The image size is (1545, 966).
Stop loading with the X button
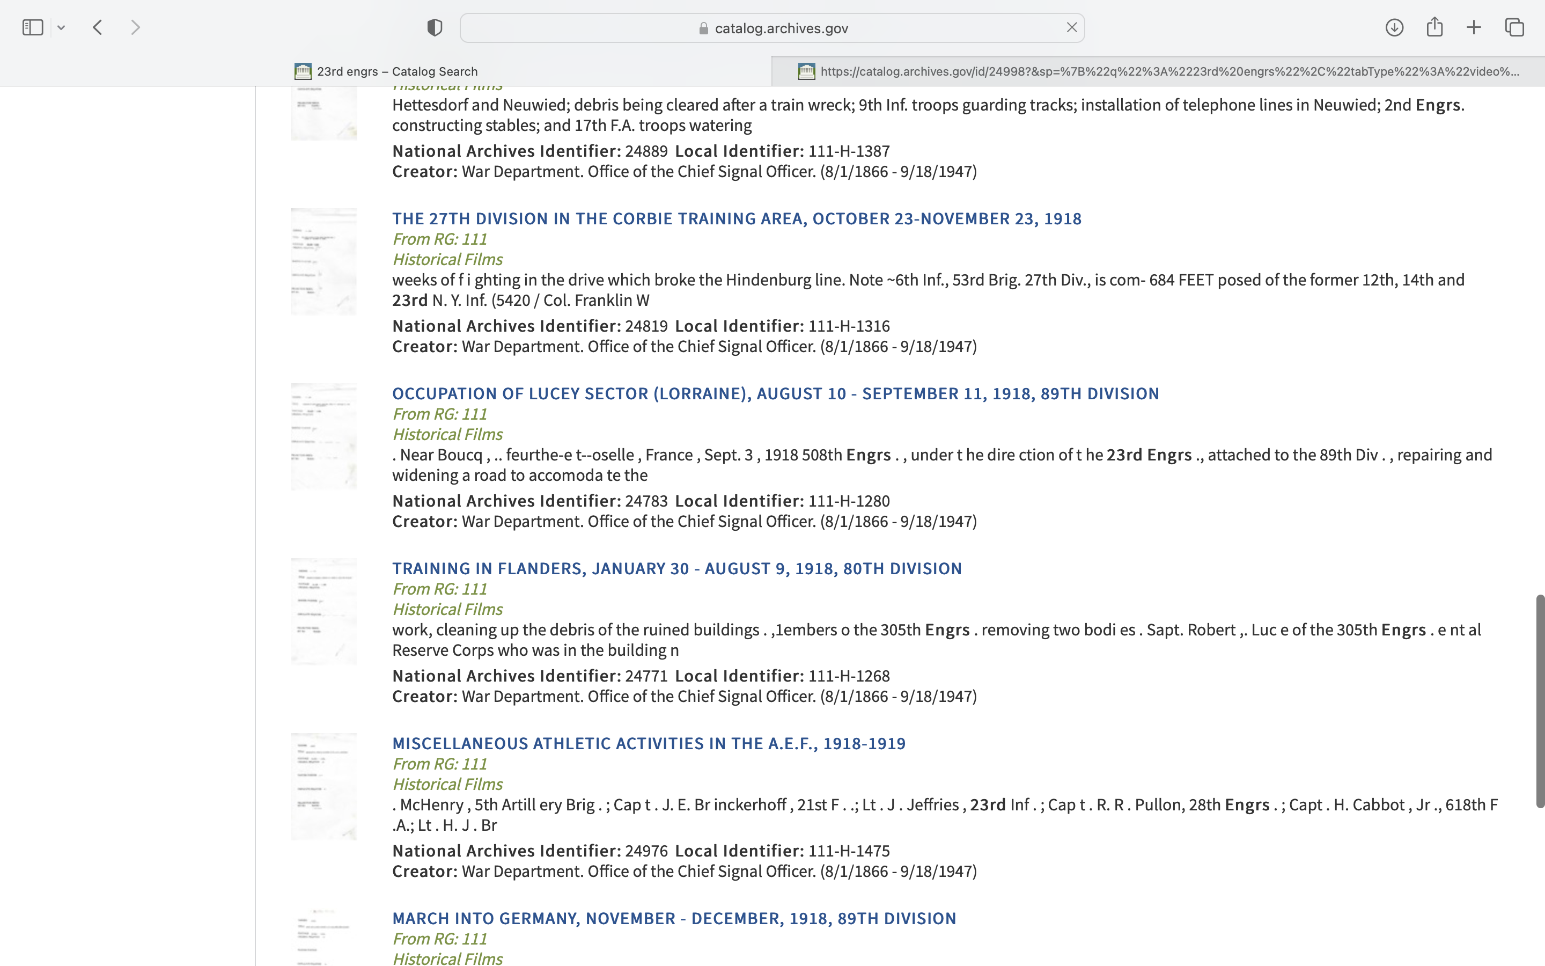(1071, 27)
